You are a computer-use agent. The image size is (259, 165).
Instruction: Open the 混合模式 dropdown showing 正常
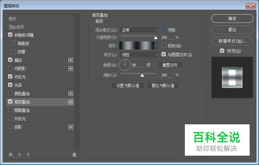(x=139, y=30)
